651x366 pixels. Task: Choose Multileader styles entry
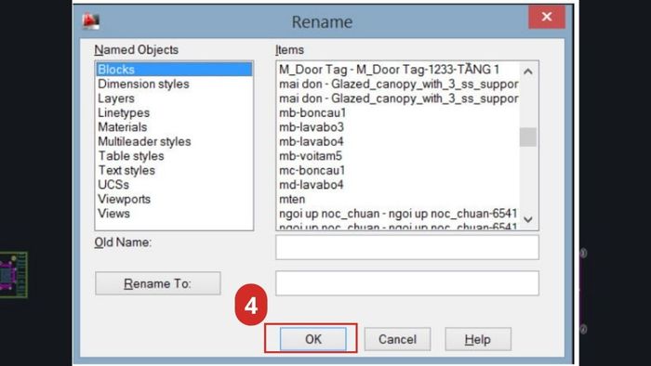[144, 141]
